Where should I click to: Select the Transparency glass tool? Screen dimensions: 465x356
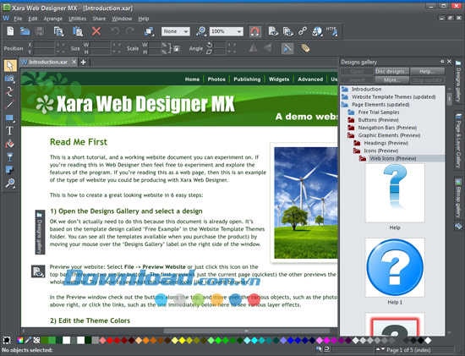[10, 156]
